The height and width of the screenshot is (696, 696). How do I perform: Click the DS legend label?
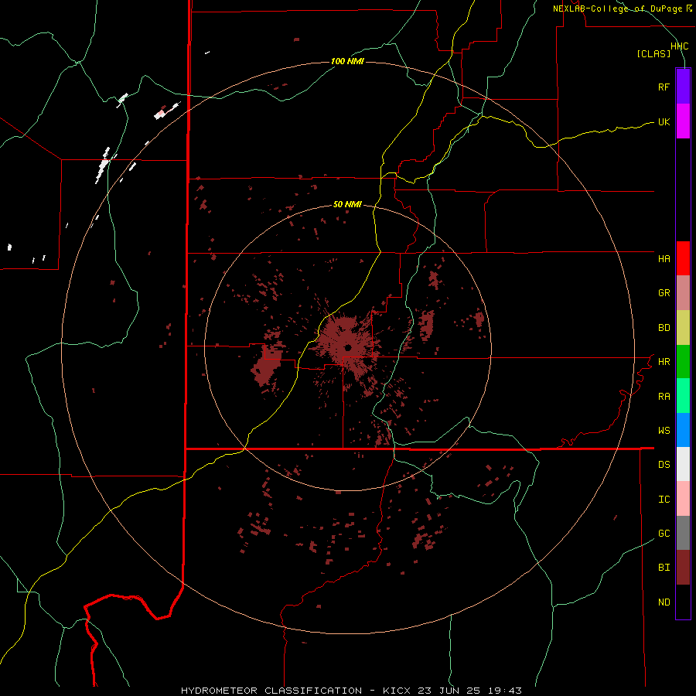click(x=664, y=465)
